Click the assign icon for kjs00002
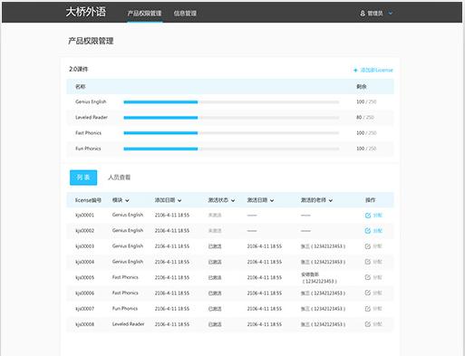 pos(368,231)
